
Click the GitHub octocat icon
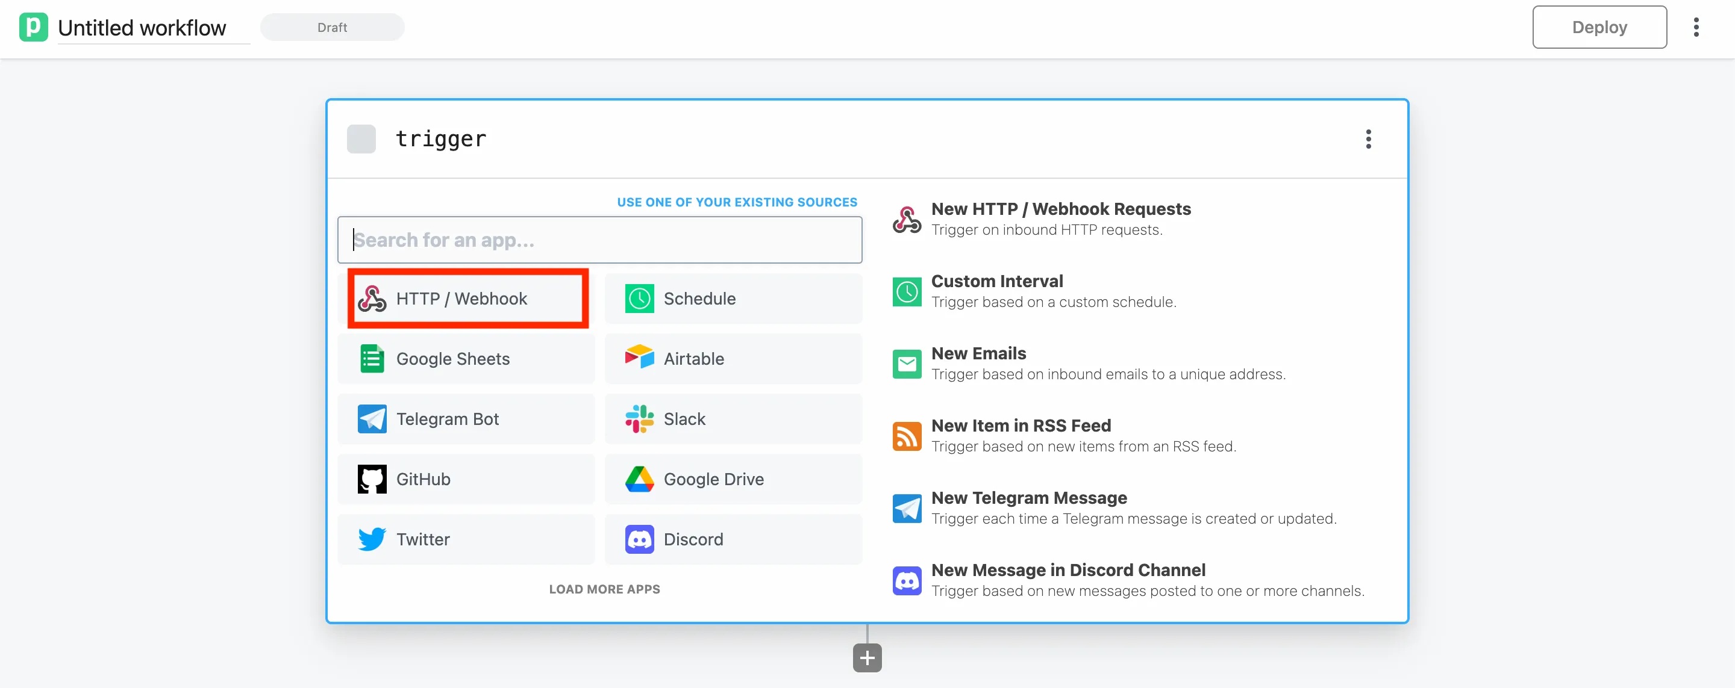[x=372, y=479]
